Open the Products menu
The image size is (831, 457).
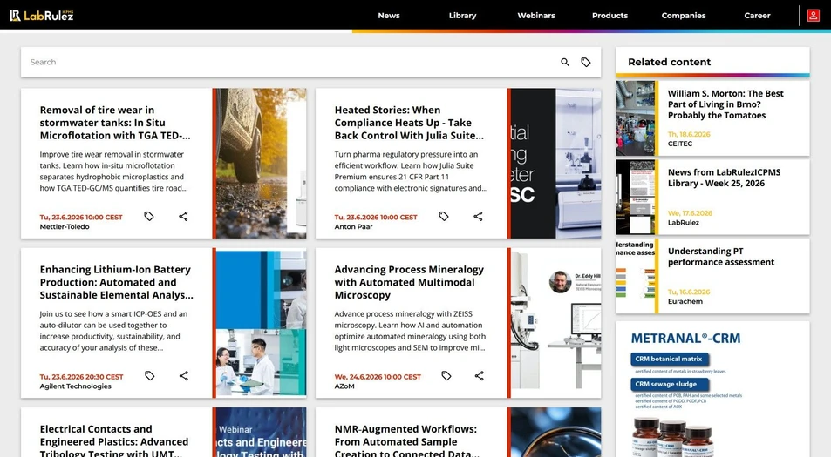610,16
